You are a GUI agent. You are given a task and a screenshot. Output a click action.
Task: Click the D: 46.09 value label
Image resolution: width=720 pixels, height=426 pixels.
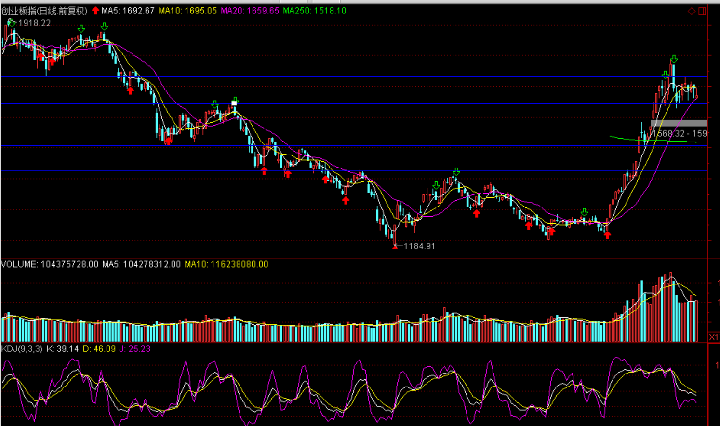(x=99, y=349)
